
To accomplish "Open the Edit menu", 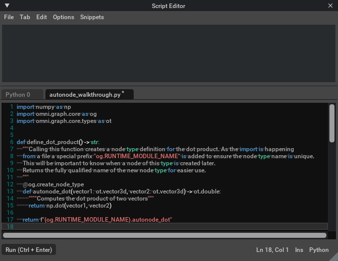I will (x=41, y=17).
